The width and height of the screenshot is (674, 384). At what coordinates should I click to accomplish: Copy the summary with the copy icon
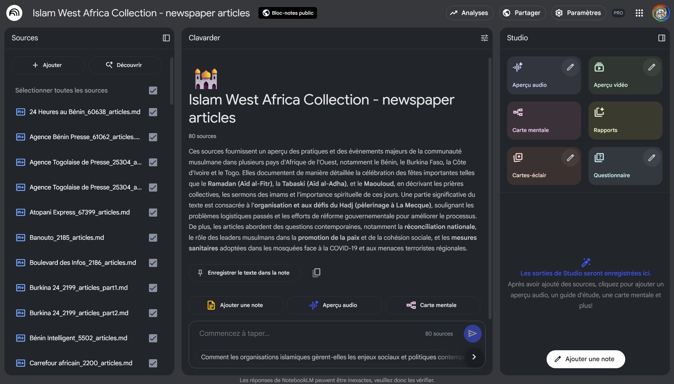point(316,272)
